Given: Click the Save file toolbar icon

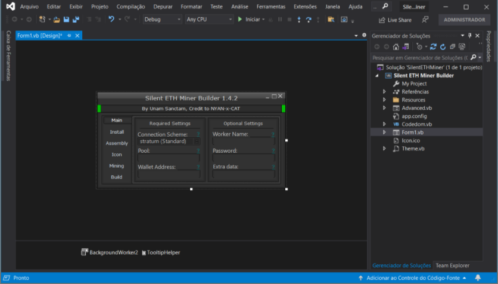Looking at the screenshot, I should click(x=66, y=20).
